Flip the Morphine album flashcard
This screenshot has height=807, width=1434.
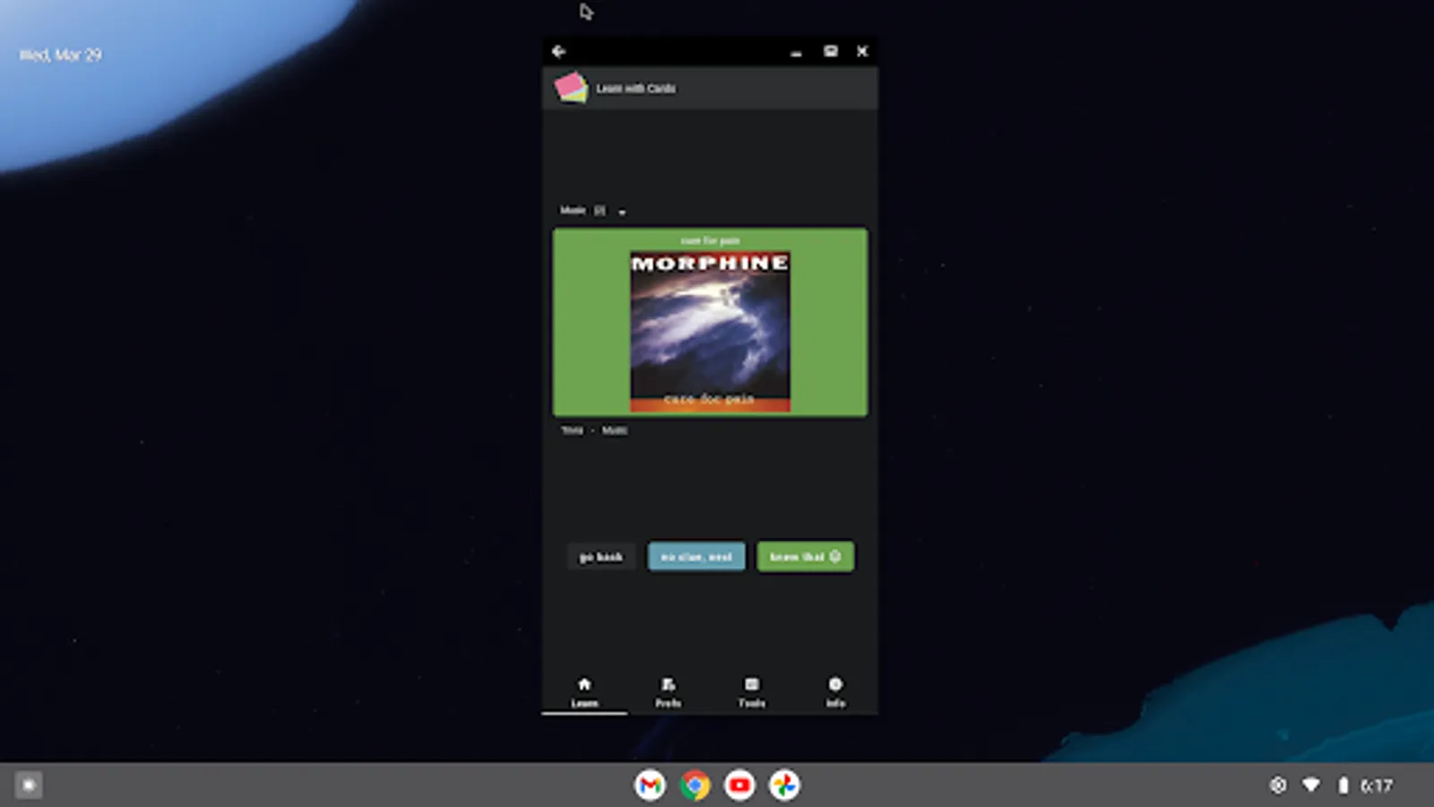point(710,322)
